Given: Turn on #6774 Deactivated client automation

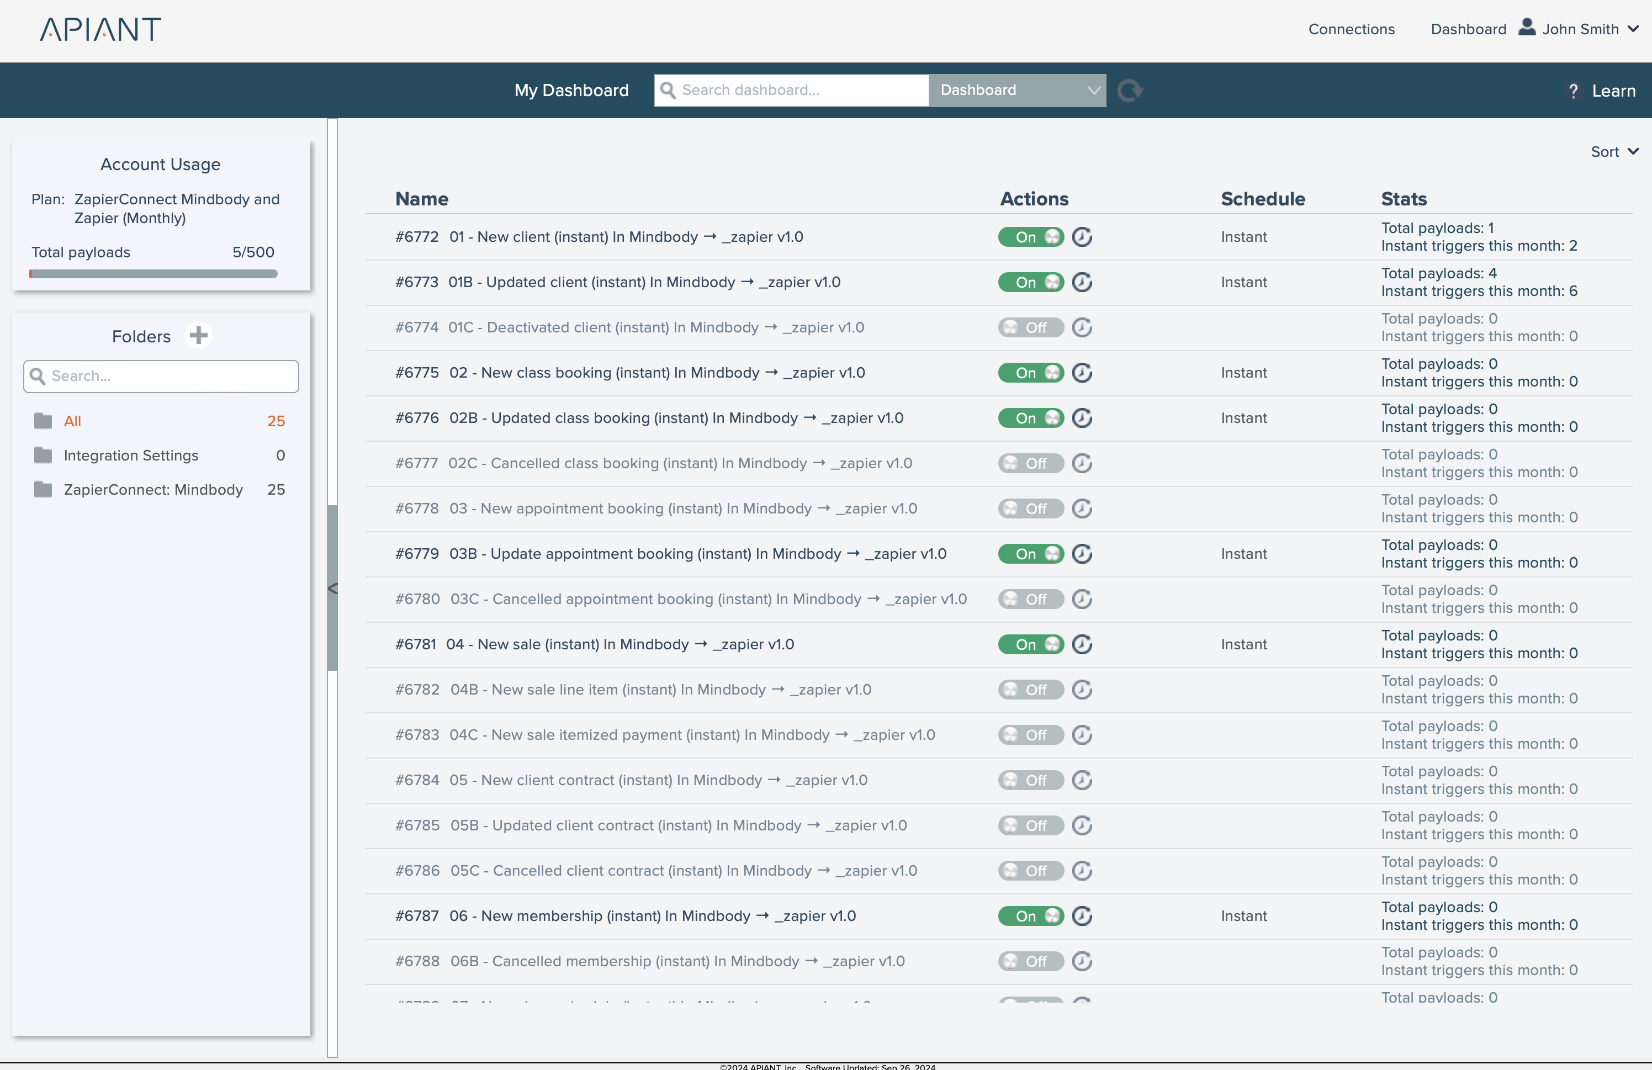Looking at the screenshot, I should [1030, 327].
